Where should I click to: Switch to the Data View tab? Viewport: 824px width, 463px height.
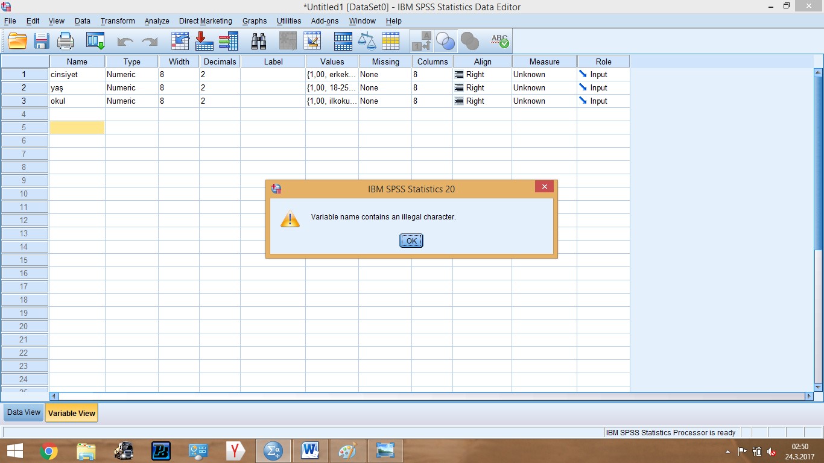click(x=24, y=412)
